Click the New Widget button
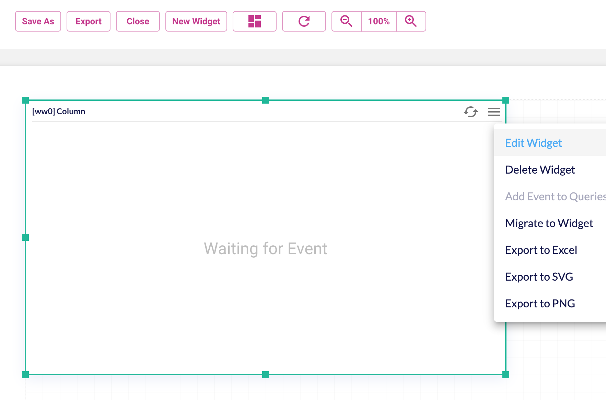 pyautogui.click(x=196, y=21)
